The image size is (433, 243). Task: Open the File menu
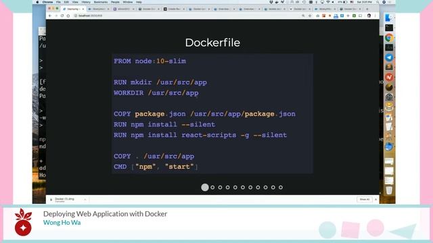click(58, 2)
